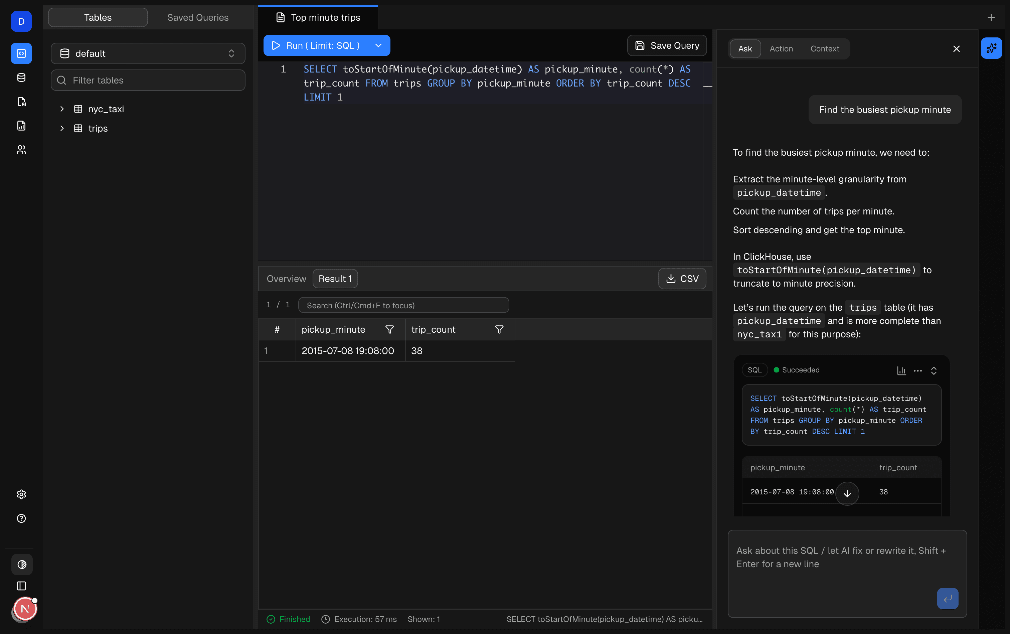Image resolution: width=1010 pixels, height=634 pixels.
Task: Toggle the sidebar panel layout icon
Action: click(x=21, y=586)
